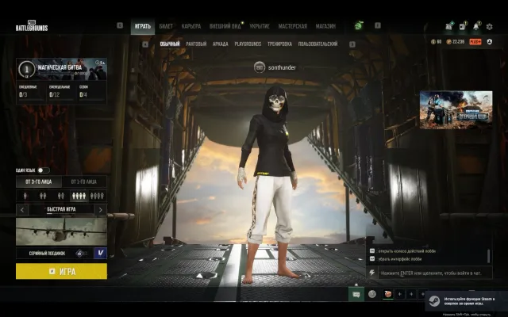Click the chat panel scrollbar
508x317 pixels.
489,256
